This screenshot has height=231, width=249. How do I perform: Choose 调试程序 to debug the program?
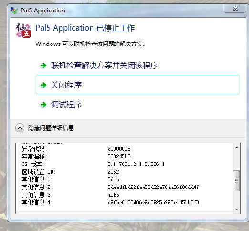pos(66,105)
